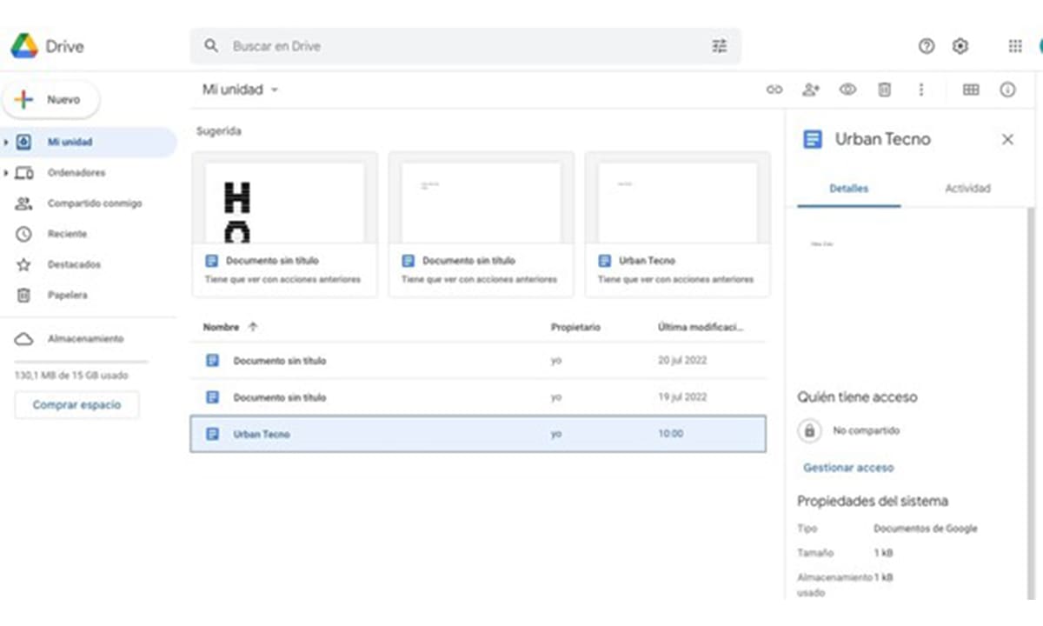The image size is (1043, 626).
Task: Select the Urban Tecno file row
Action: click(478, 434)
